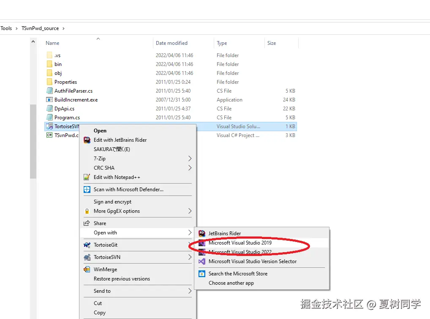Choose Copy from context menu
This screenshot has width=430, height=319.
100,313
